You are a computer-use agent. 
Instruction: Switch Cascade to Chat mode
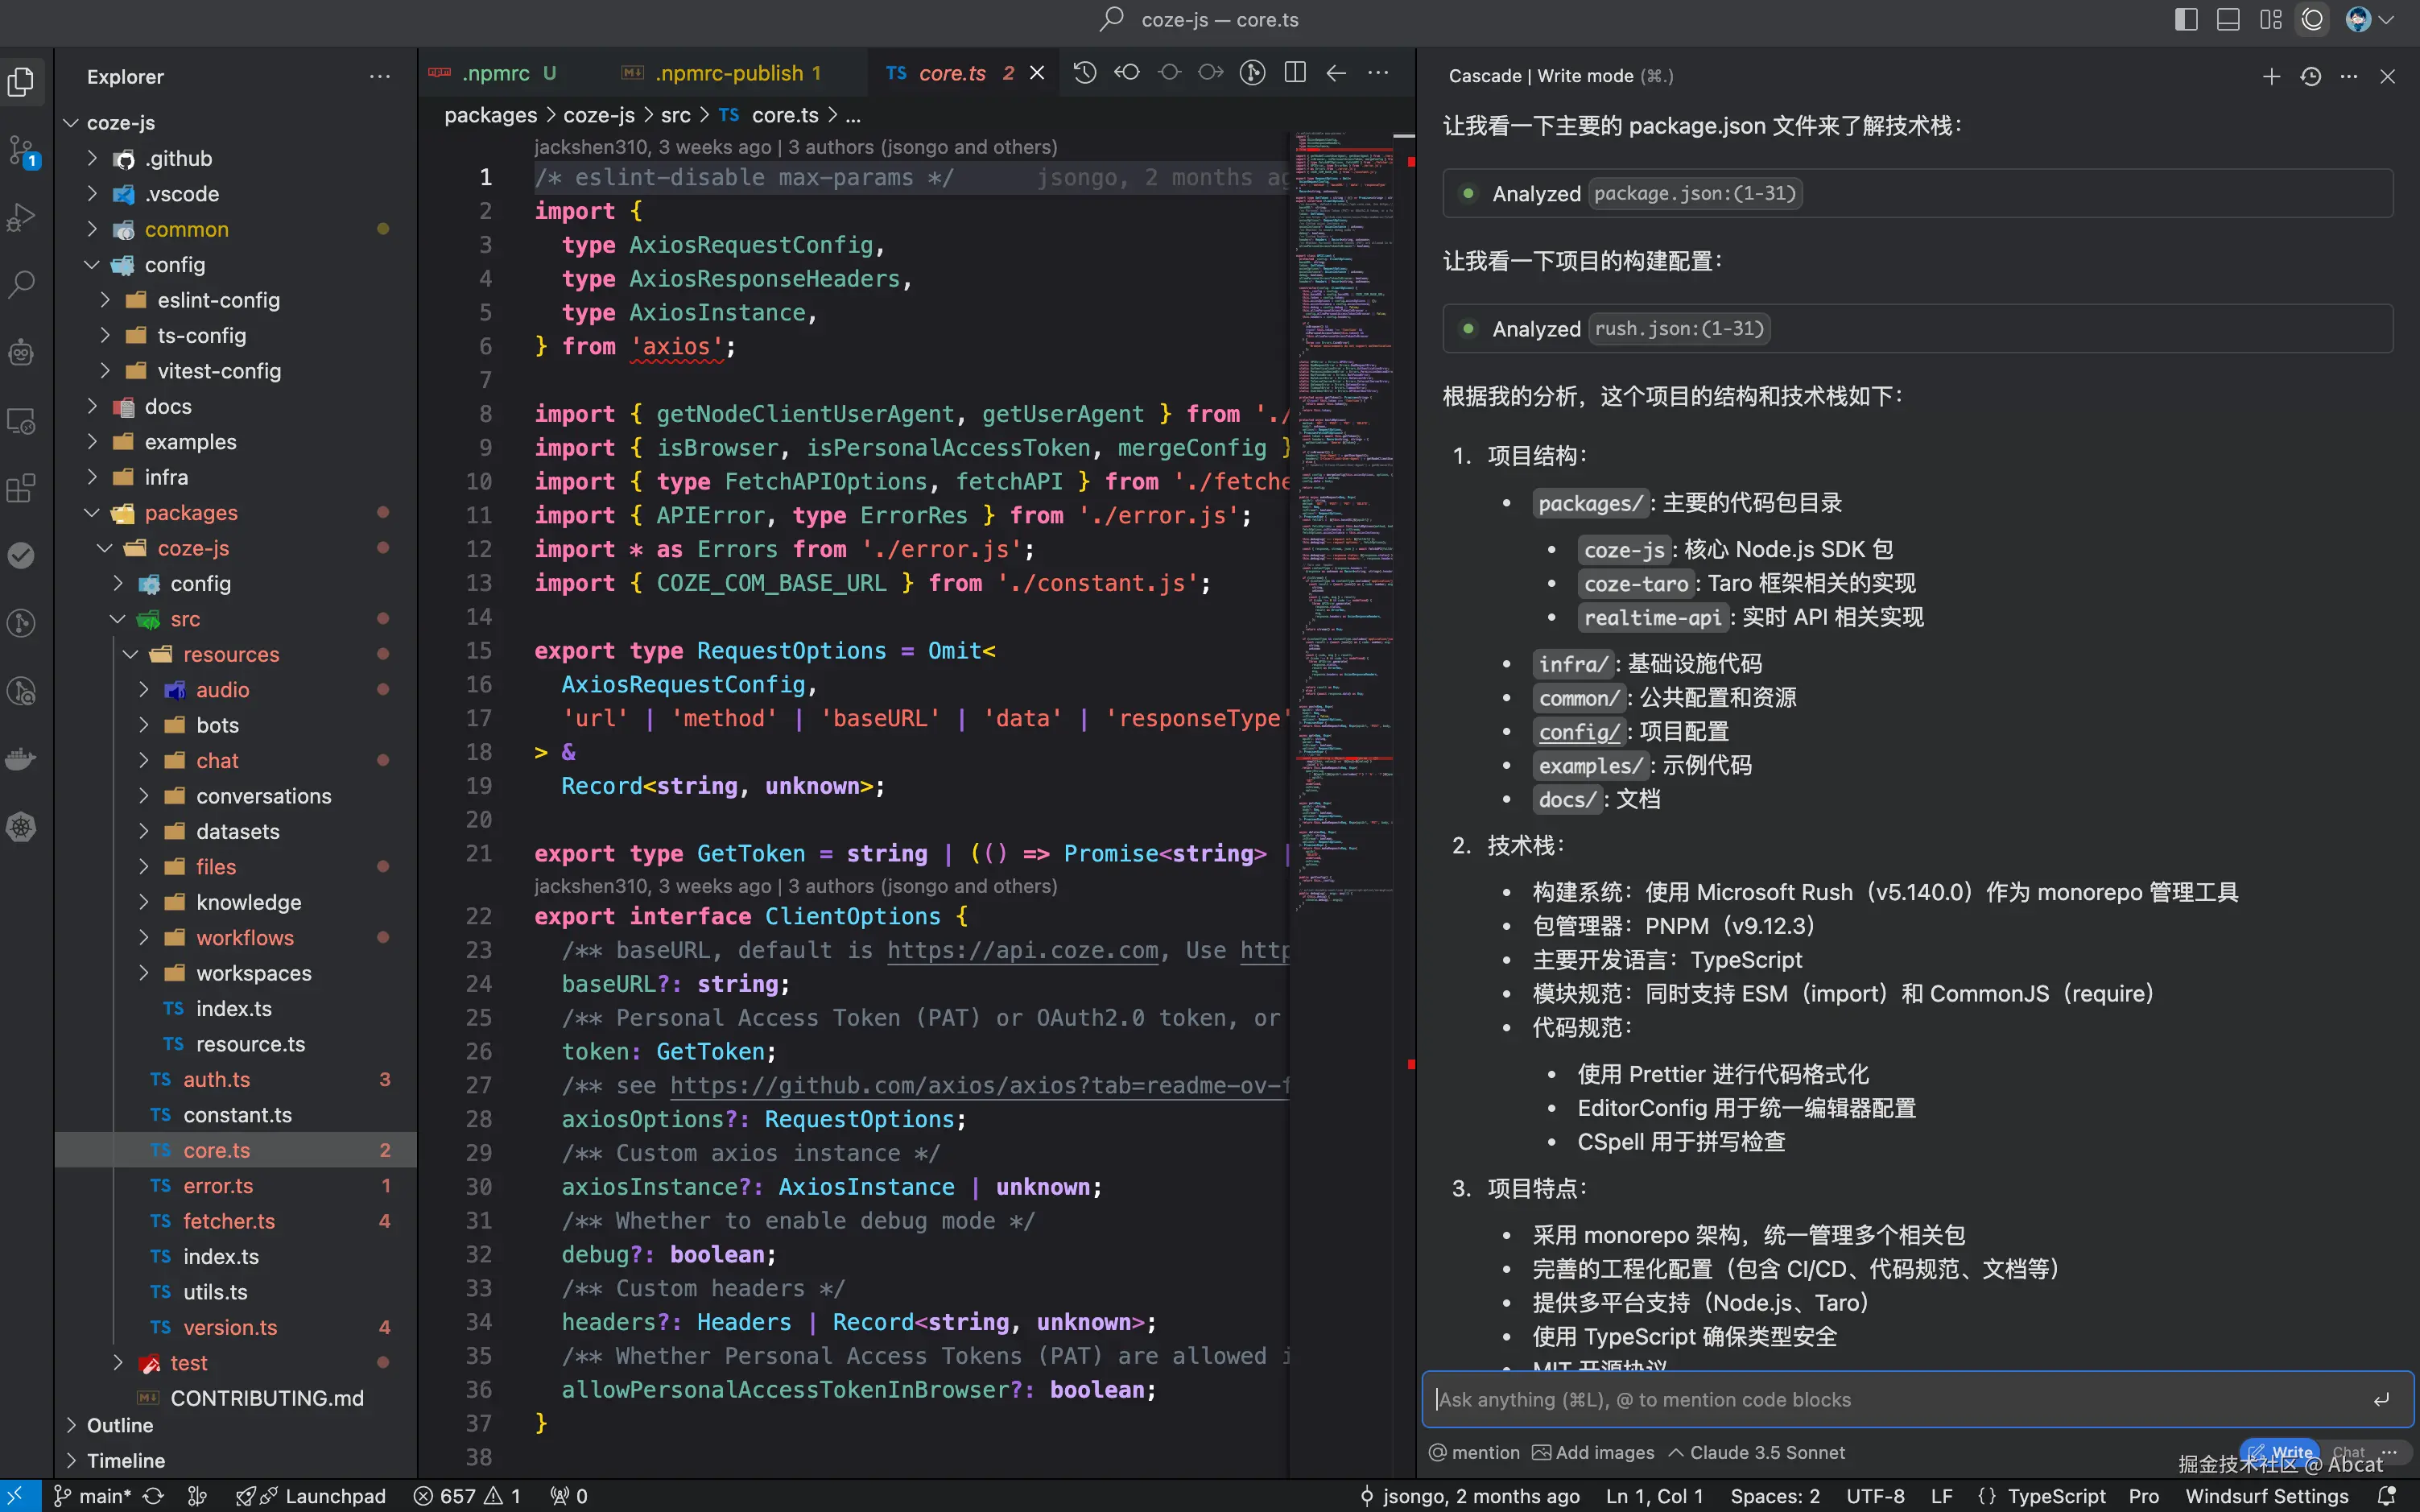[x=2349, y=1452]
